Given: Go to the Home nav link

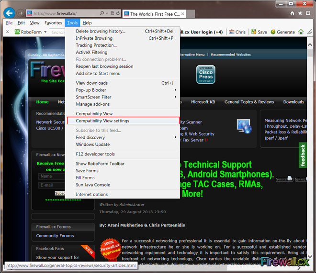Looking at the screenshot, I should pos(42,102).
